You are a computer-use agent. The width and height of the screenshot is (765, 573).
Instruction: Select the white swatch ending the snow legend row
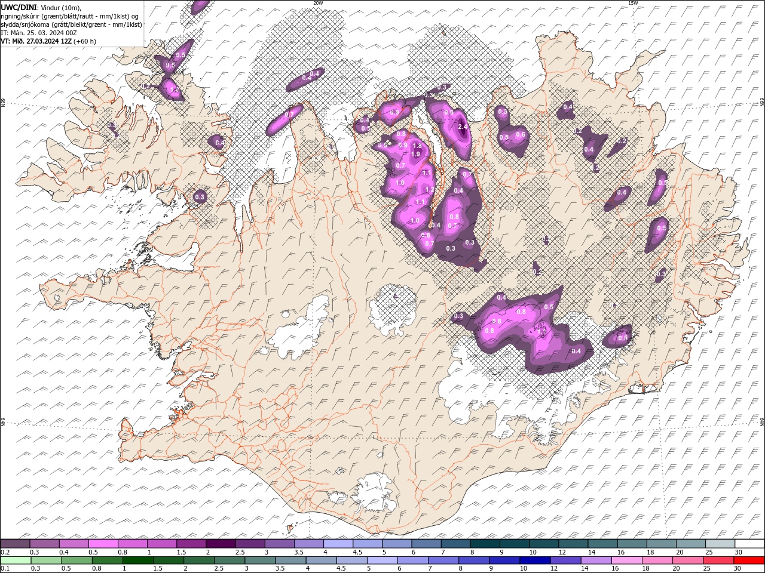click(x=749, y=544)
